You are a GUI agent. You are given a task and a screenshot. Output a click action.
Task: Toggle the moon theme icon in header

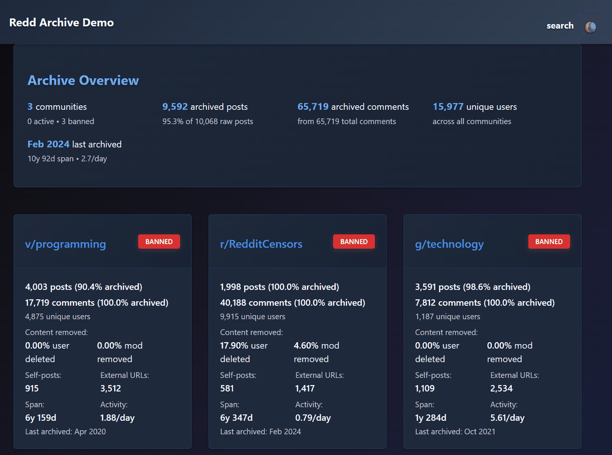[591, 27]
